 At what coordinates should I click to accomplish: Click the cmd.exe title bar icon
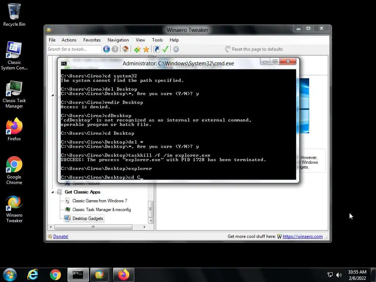tap(64, 64)
